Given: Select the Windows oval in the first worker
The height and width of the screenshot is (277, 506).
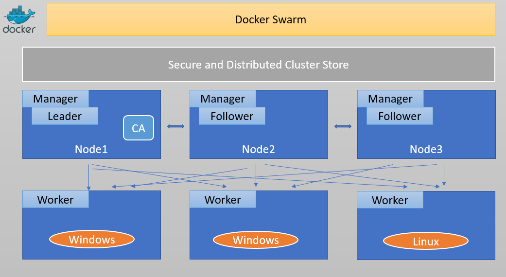Looking at the screenshot, I should [x=92, y=239].
